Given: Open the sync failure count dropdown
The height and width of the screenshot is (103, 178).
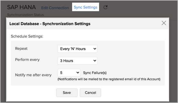Looking at the screenshot, I should click(x=69, y=73).
